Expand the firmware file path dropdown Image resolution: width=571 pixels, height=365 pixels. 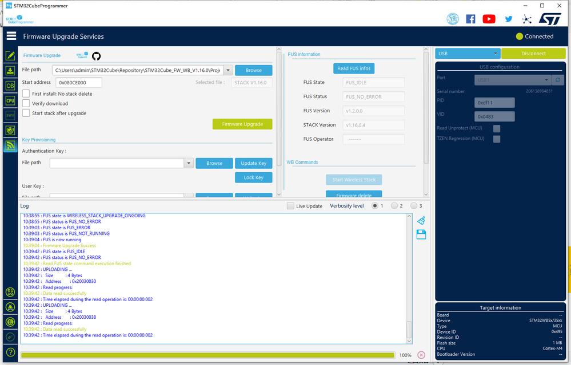(228, 70)
